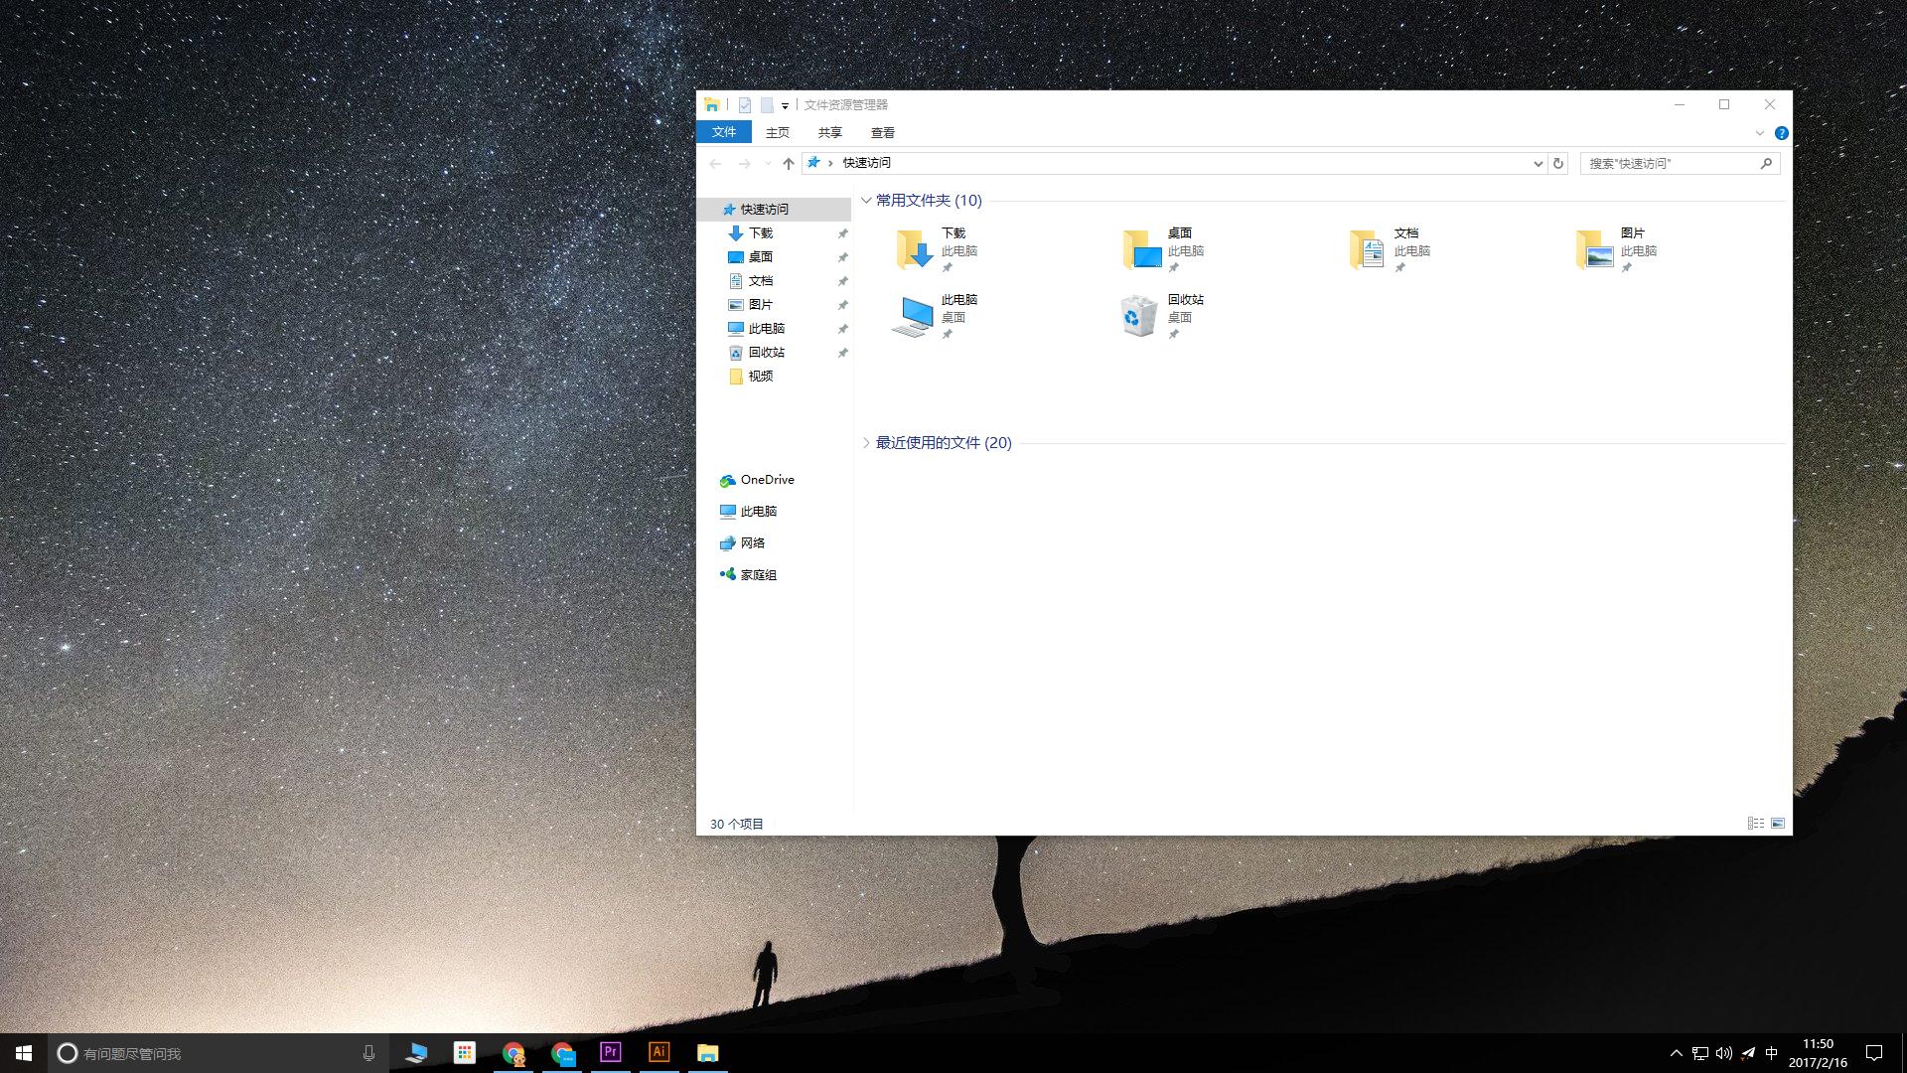This screenshot has height=1073, width=1907.
Task: Refresh the view with the refresh icon
Action: pyautogui.click(x=1557, y=163)
